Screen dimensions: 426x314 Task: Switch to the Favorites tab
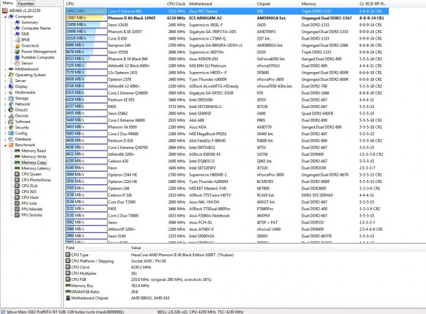pos(26,4)
